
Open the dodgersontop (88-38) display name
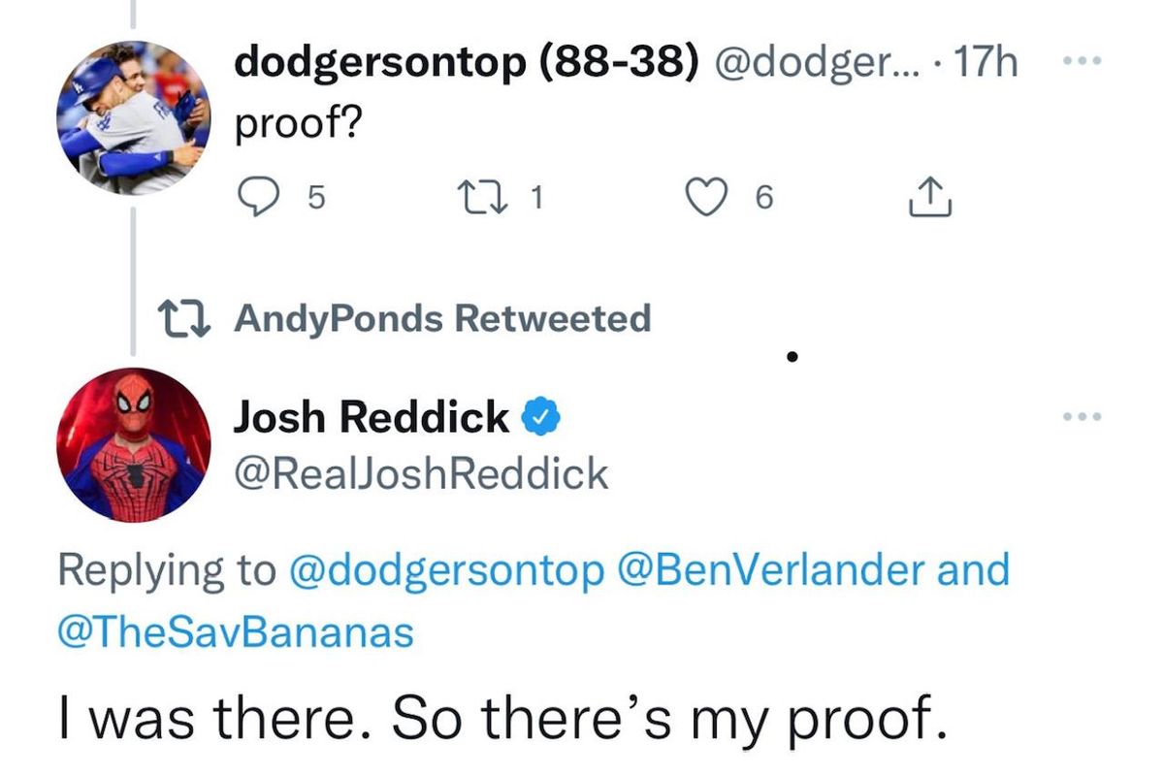coord(468,64)
